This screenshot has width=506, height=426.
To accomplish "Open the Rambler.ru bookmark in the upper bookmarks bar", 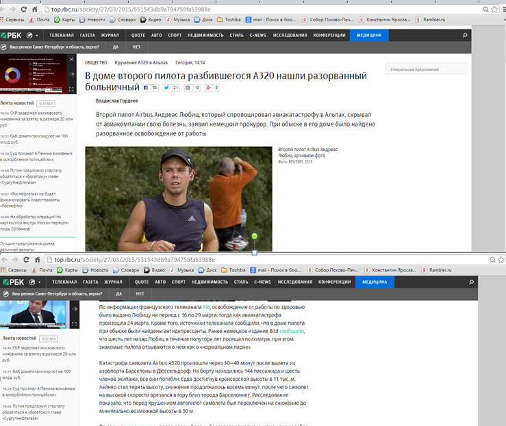I will tap(431, 20).
